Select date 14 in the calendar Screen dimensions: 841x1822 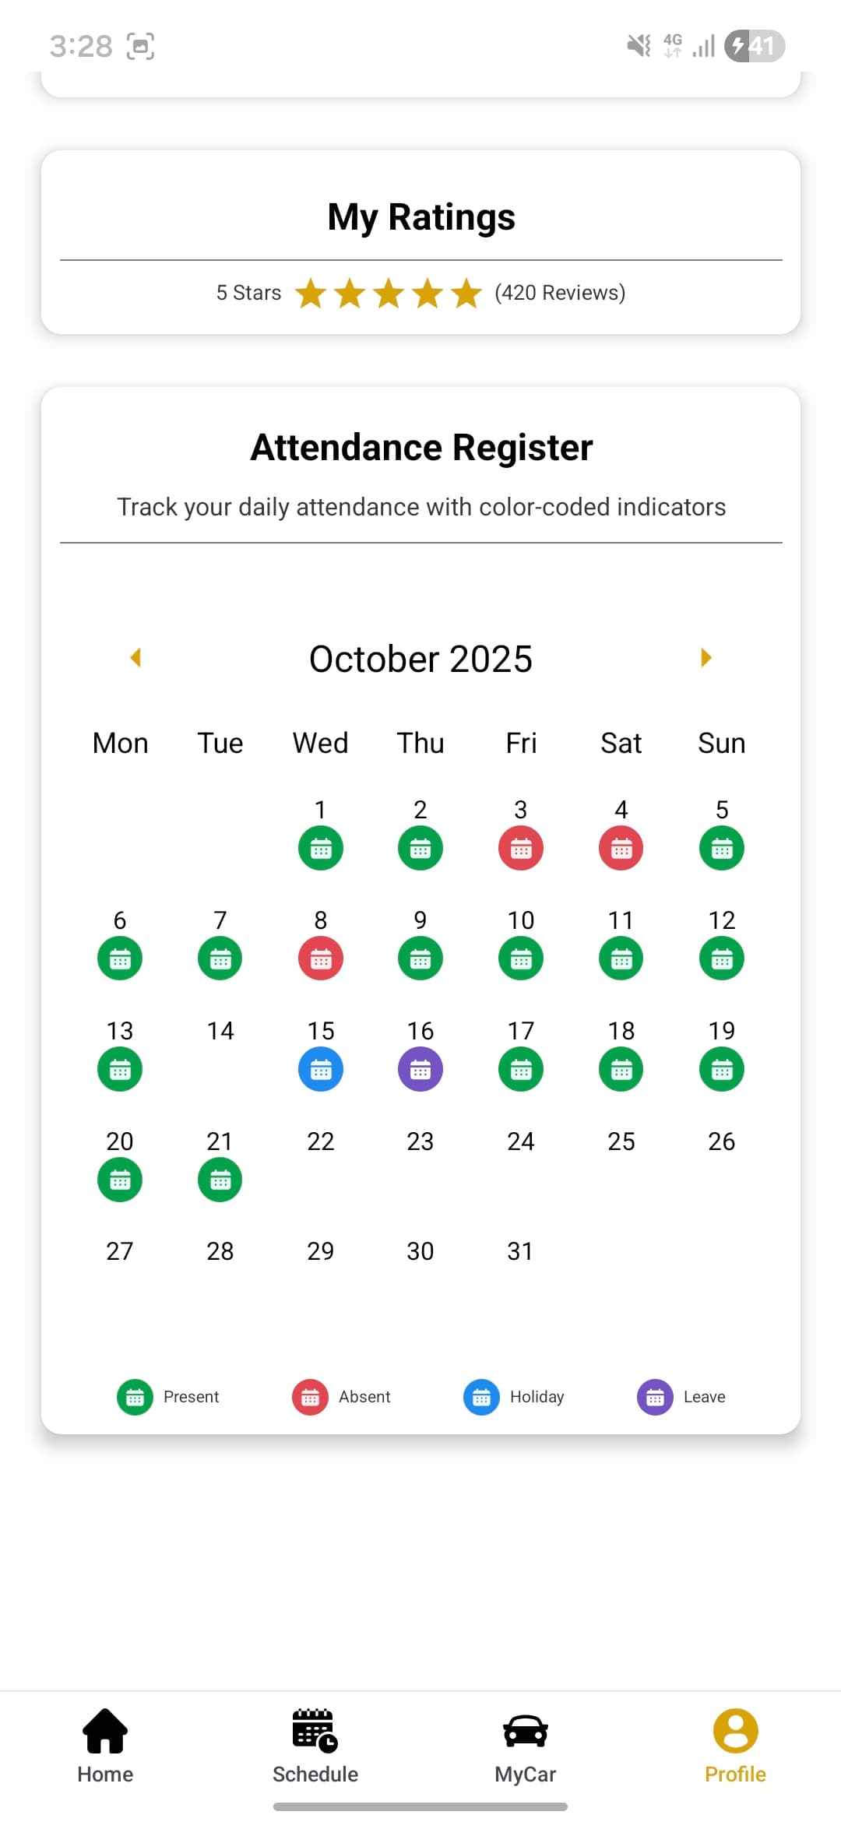pos(220,1032)
